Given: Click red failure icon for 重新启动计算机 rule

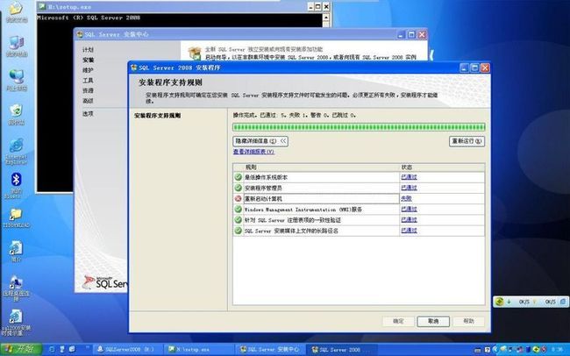Looking at the screenshot, I should [x=239, y=198].
